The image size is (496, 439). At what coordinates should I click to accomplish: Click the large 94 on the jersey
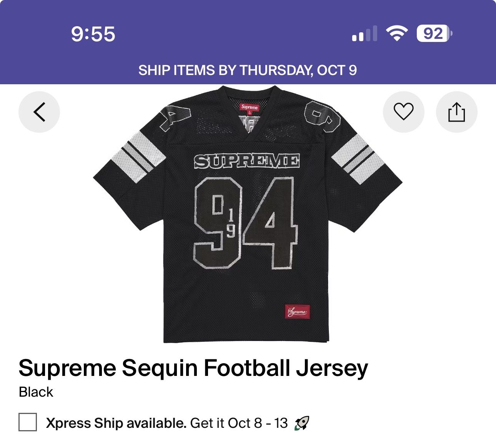(245, 222)
